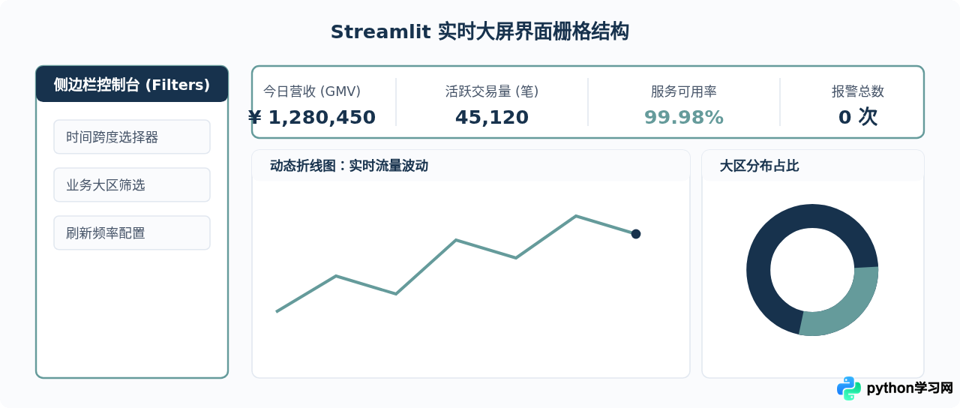Click the ¥ 1,280,450 revenue value
This screenshot has height=408, width=960.
click(312, 117)
